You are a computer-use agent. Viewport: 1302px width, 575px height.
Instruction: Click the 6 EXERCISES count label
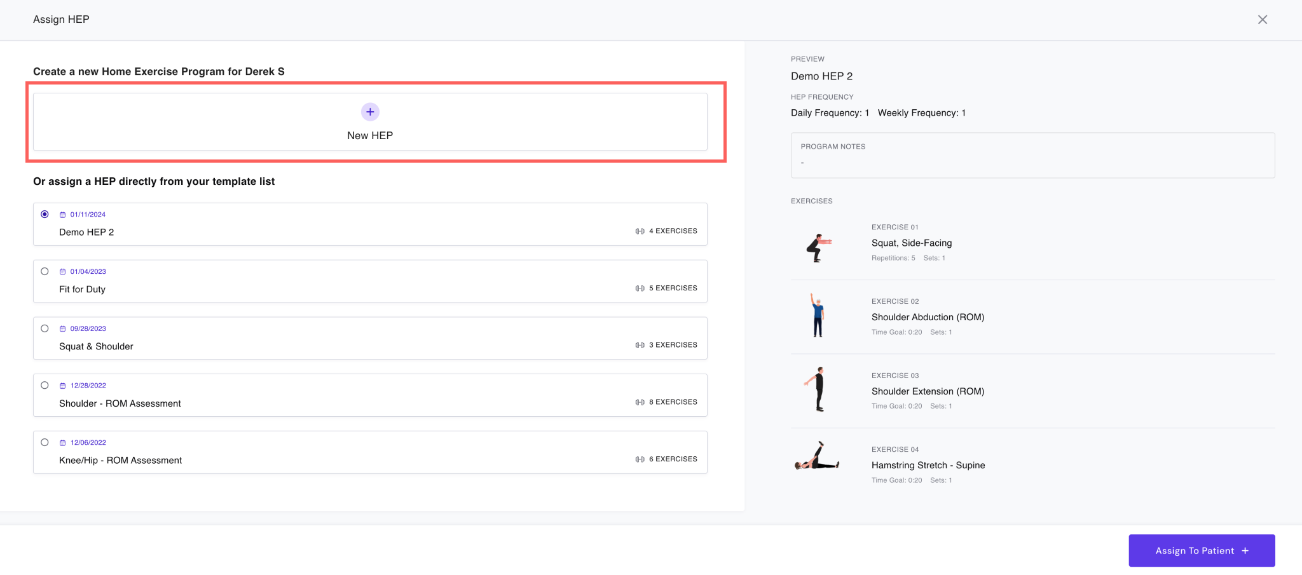tap(673, 459)
